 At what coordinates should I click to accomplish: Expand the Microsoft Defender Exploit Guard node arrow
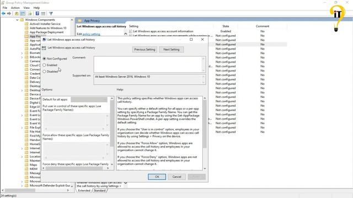(22, 185)
